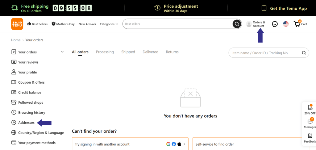
Task: Click the account avatar icon
Action: coord(249,24)
